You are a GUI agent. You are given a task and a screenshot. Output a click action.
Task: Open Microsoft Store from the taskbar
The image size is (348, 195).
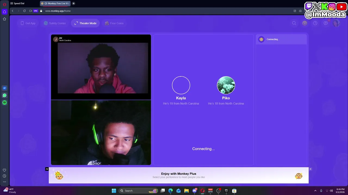[x=234, y=191]
